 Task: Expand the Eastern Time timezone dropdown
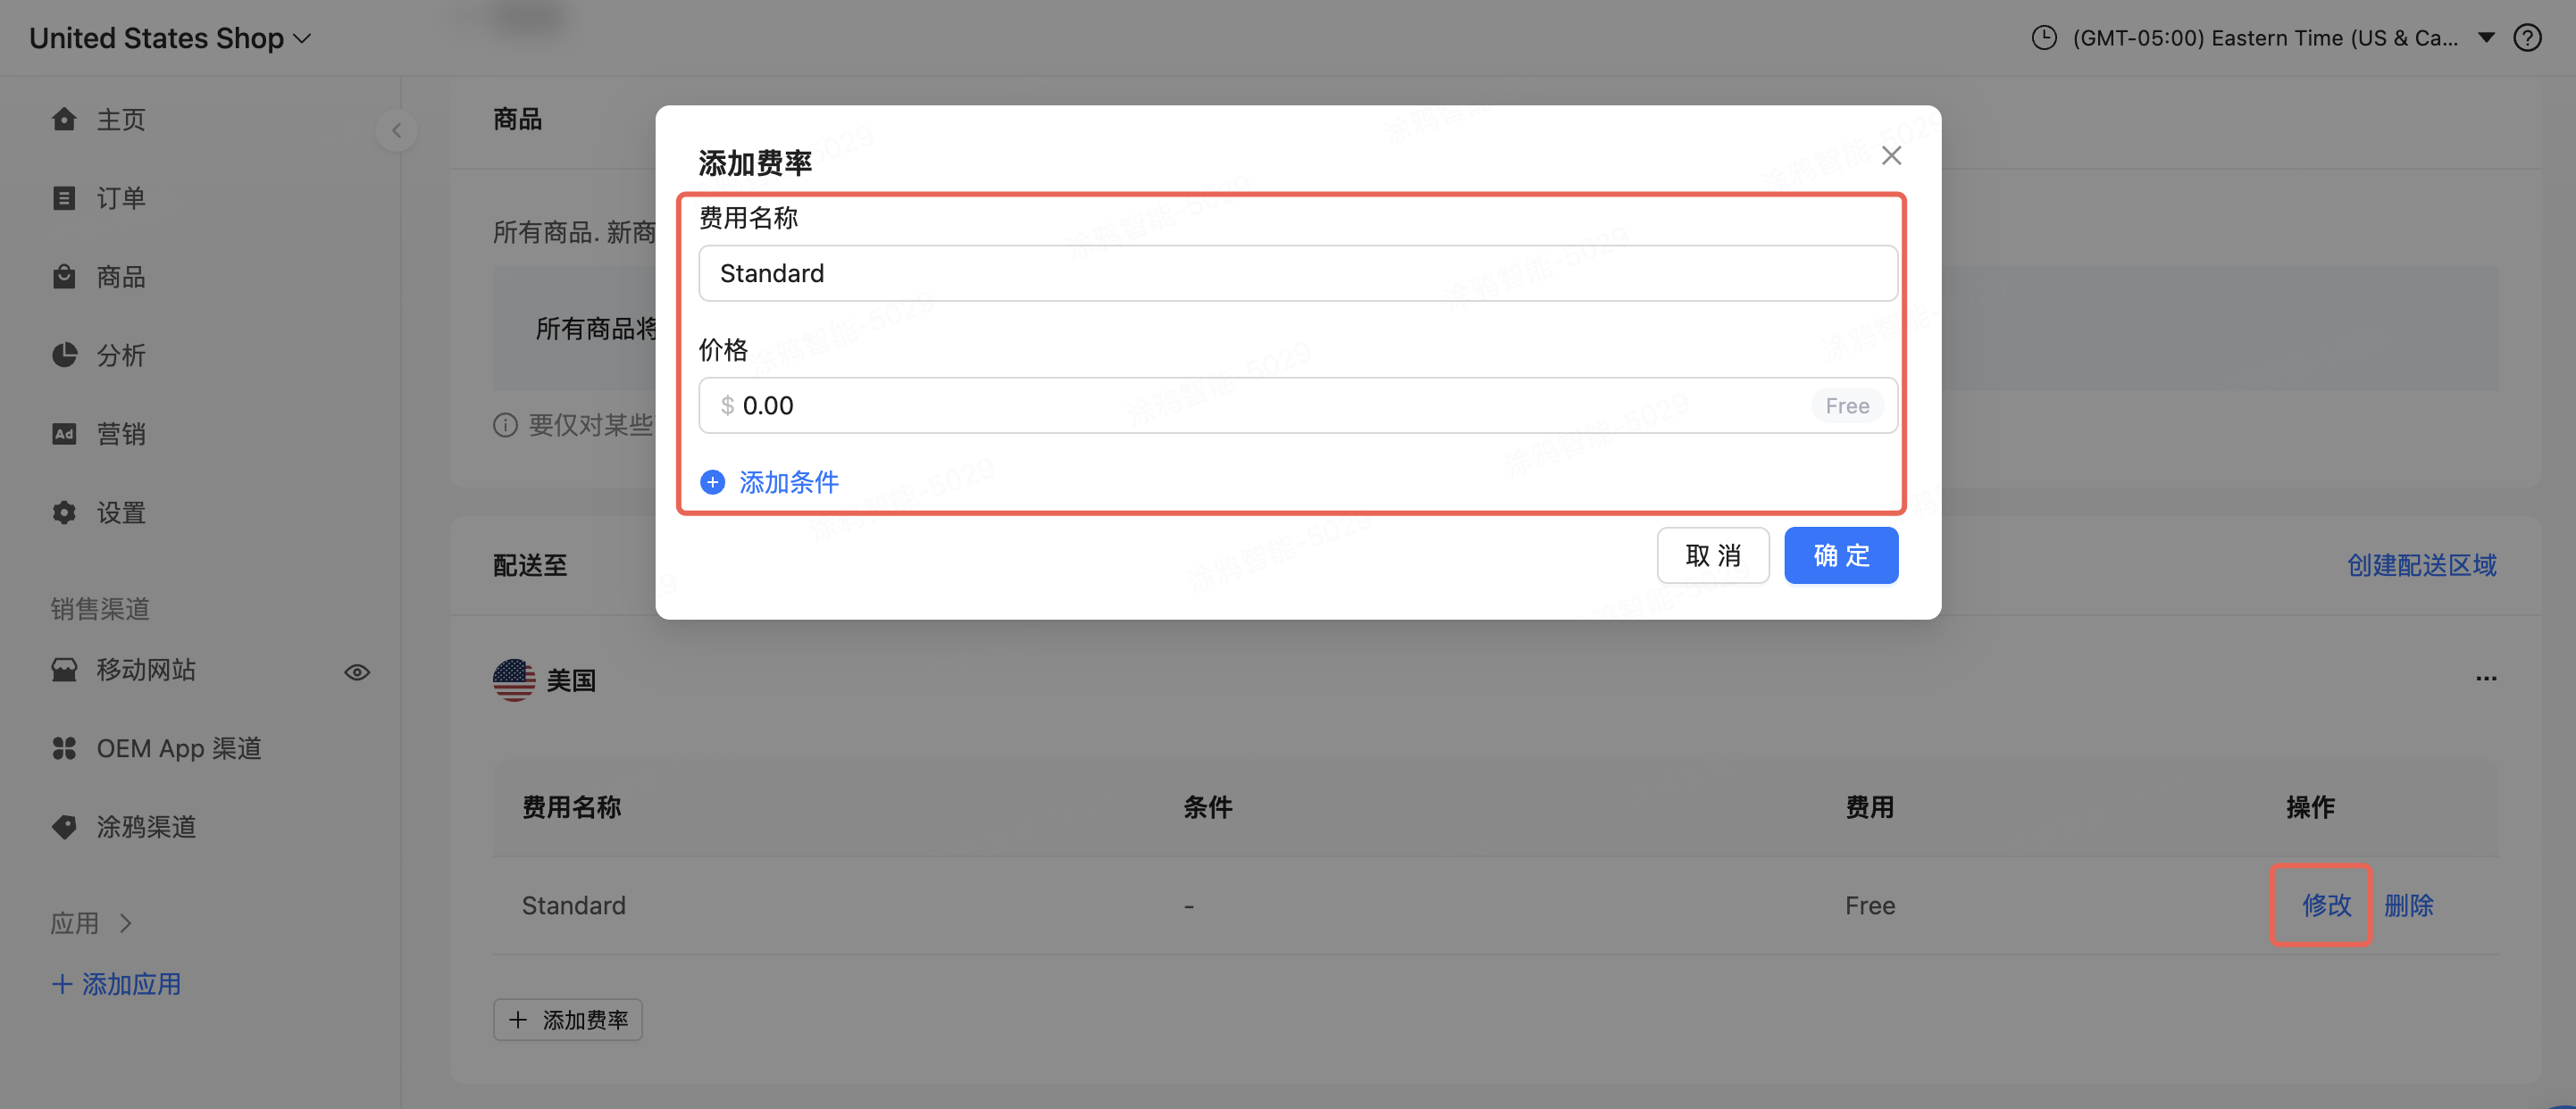point(2486,38)
